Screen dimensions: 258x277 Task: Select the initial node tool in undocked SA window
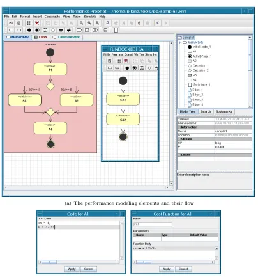point(127,68)
